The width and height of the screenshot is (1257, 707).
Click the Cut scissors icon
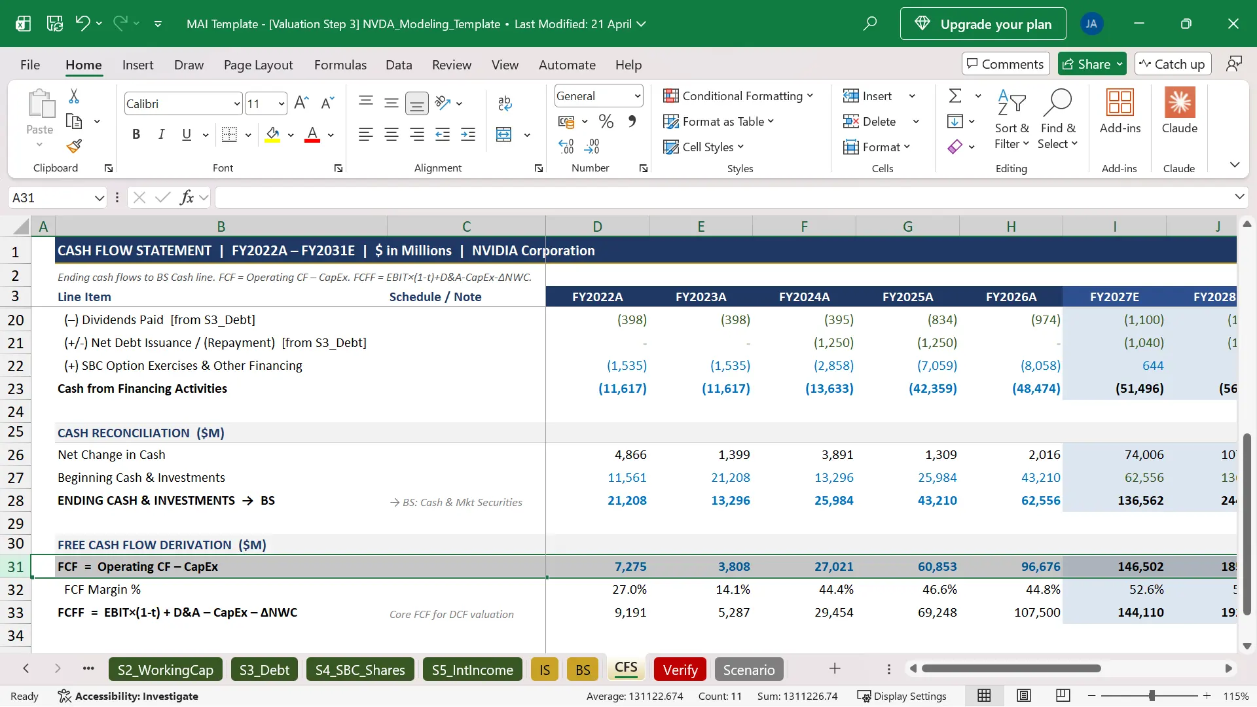pyautogui.click(x=74, y=96)
